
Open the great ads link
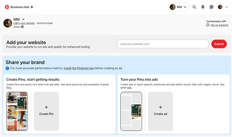pyautogui.click(x=129, y=88)
